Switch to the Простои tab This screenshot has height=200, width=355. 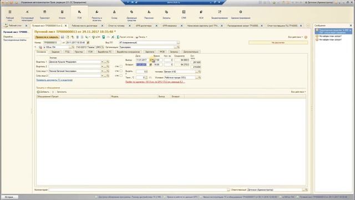79,52
